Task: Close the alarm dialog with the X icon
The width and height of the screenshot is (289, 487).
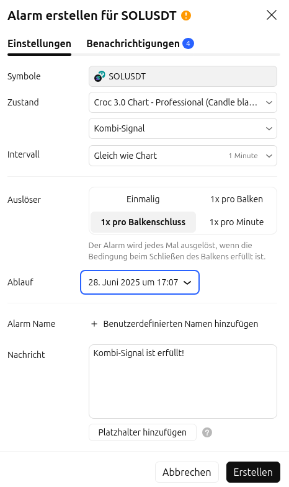Action: [272, 15]
